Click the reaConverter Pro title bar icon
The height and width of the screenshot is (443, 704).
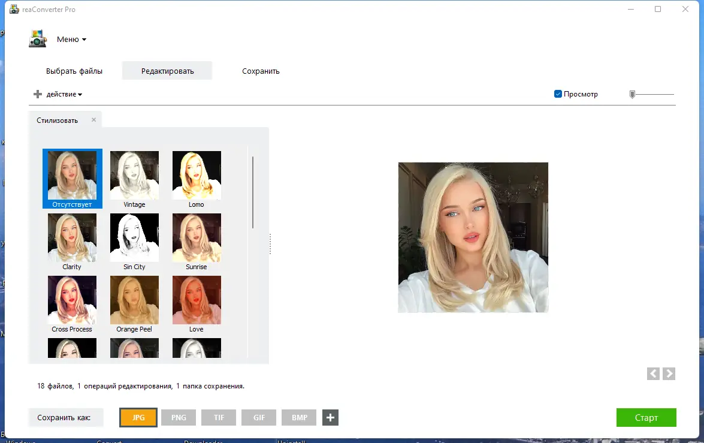14,9
